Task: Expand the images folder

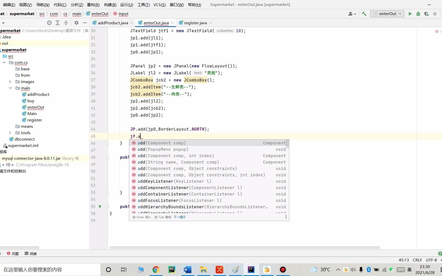Action: (x=10, y=82)
